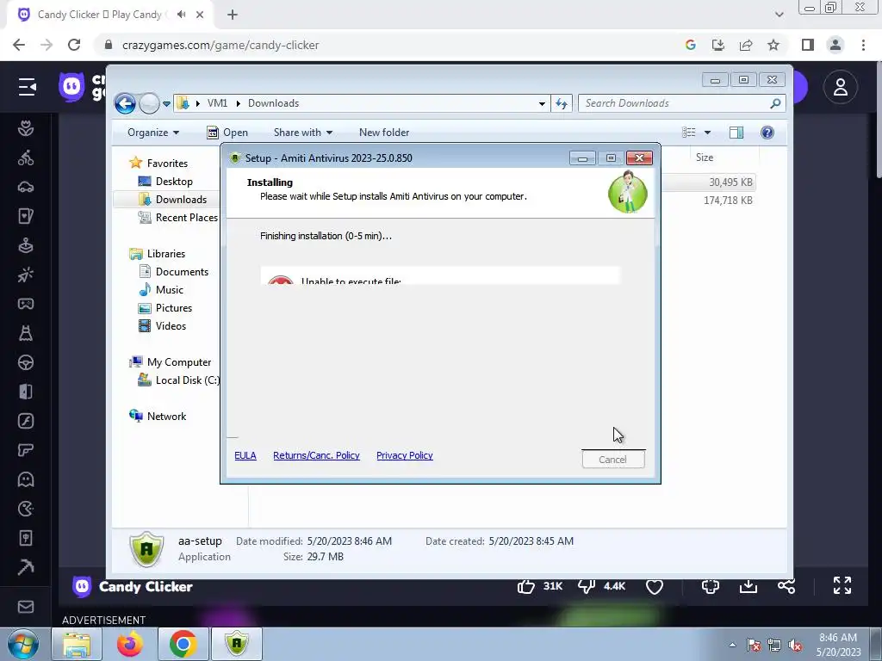882x661 pixels.
Task: Click New folder in Explorer toolbar
Action: (x=384, y=132)
